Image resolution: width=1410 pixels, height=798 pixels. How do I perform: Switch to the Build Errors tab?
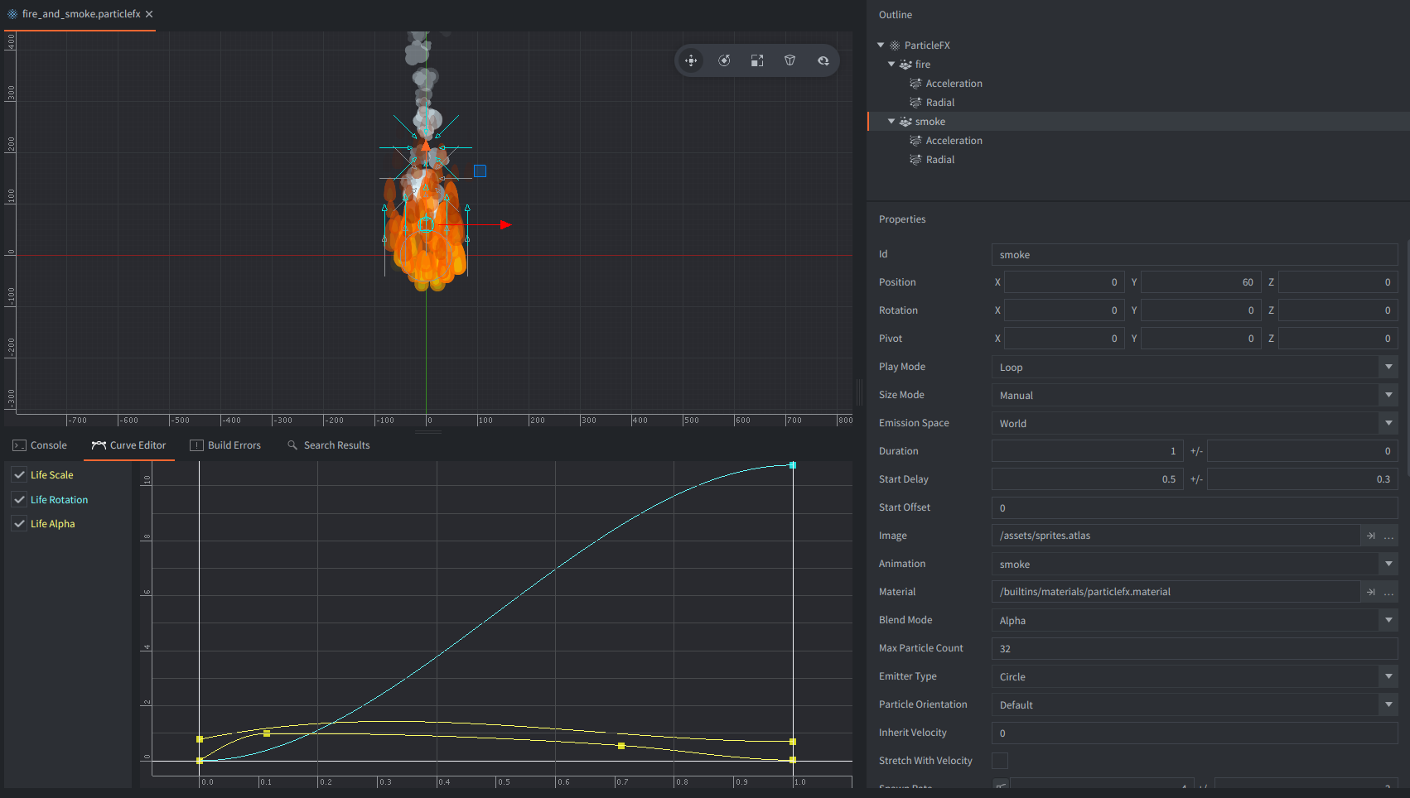click(x=225, y=445)
